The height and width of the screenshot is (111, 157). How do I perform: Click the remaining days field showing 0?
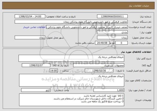pyautogui.click(x=121, y=43)
